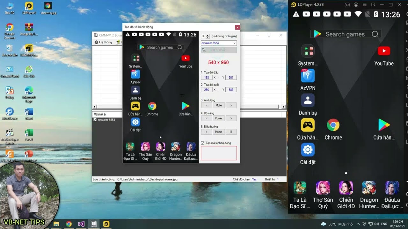
Task: Open the gamepad keymapping icon in LDPlayer title bar
Action: (x=347, y=5)
